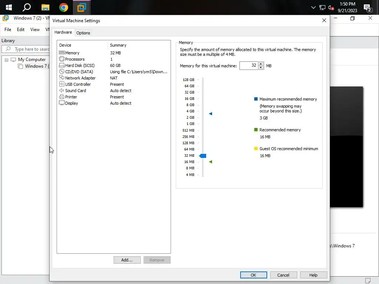The width and height of the screenshot is (379, 284).
Task: Click the NAT network summary
Action: click(114, 78)
